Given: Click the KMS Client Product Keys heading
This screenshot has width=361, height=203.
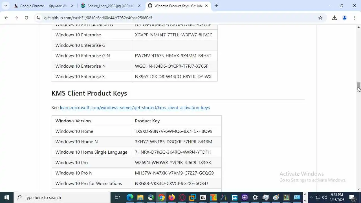Looking at the screenshot, I should pos(89,93).
